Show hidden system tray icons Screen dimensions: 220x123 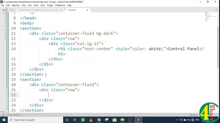(x=177, y=120)
